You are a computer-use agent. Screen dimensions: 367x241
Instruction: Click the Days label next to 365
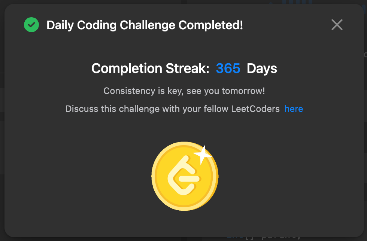pyautogui.click(x=261, y=68)
